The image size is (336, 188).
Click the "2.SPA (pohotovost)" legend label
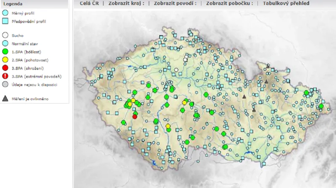[30, 60]
